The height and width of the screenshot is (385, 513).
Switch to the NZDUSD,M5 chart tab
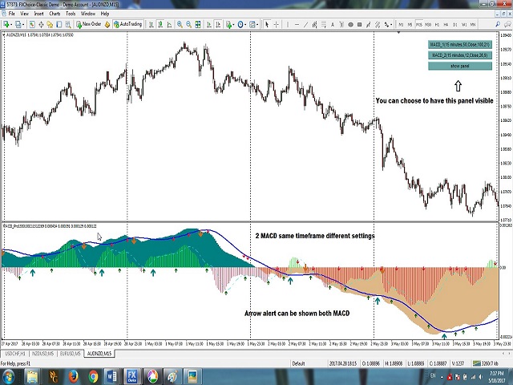[x=42, y=354]
